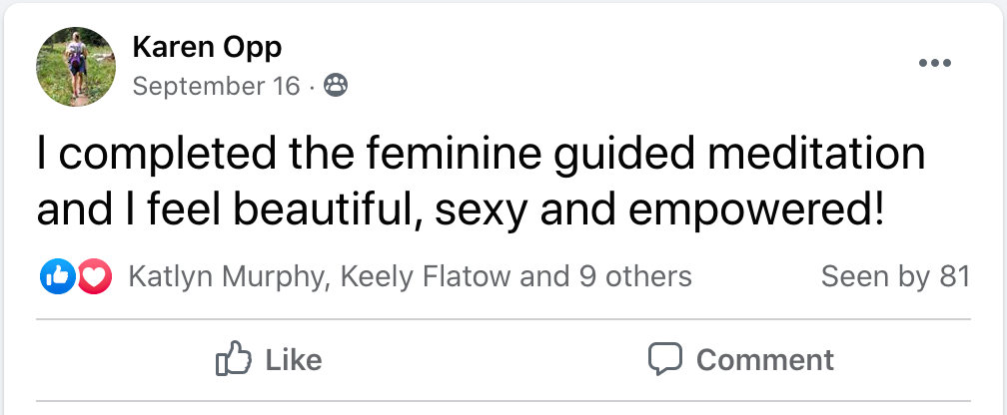Click Katlyn Murphy in the reactions list
This screenshot has height=415, width=1007.
[226, 276]
